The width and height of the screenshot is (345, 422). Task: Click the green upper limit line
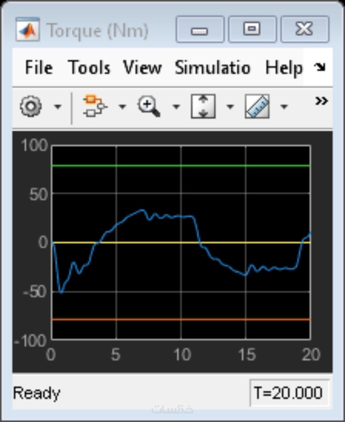(181, 166)
